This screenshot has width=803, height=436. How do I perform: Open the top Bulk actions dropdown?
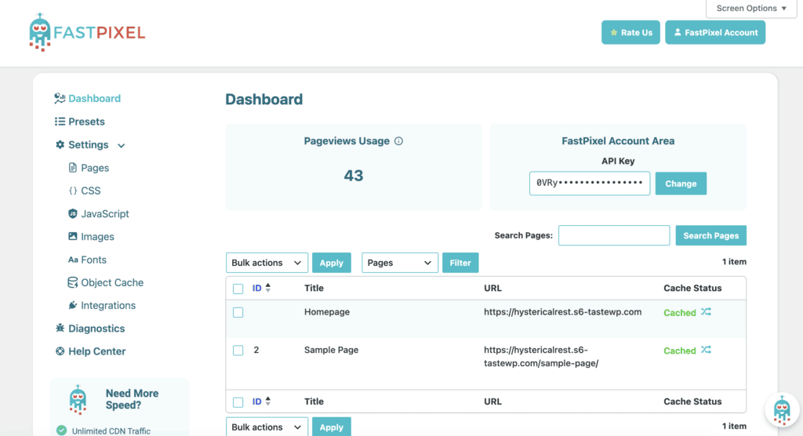click(x=267, y=263)
